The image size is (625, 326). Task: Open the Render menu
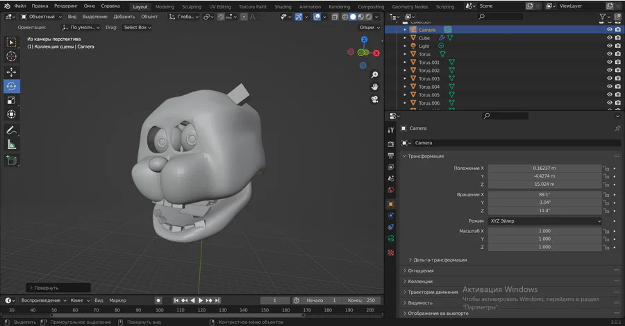[x=66, y=6]
